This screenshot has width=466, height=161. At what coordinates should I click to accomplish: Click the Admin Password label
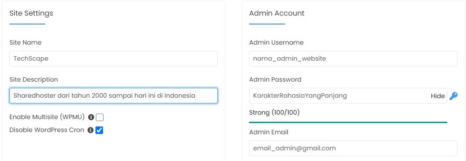coord(275,80)
